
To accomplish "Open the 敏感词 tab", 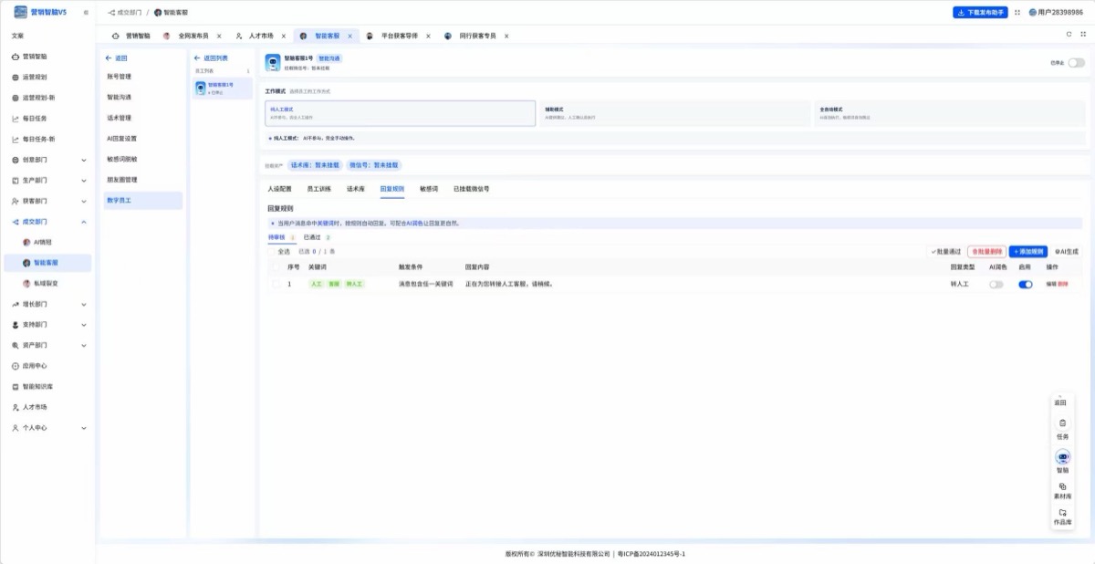I will pyautogui.click(x=429, y=189).
